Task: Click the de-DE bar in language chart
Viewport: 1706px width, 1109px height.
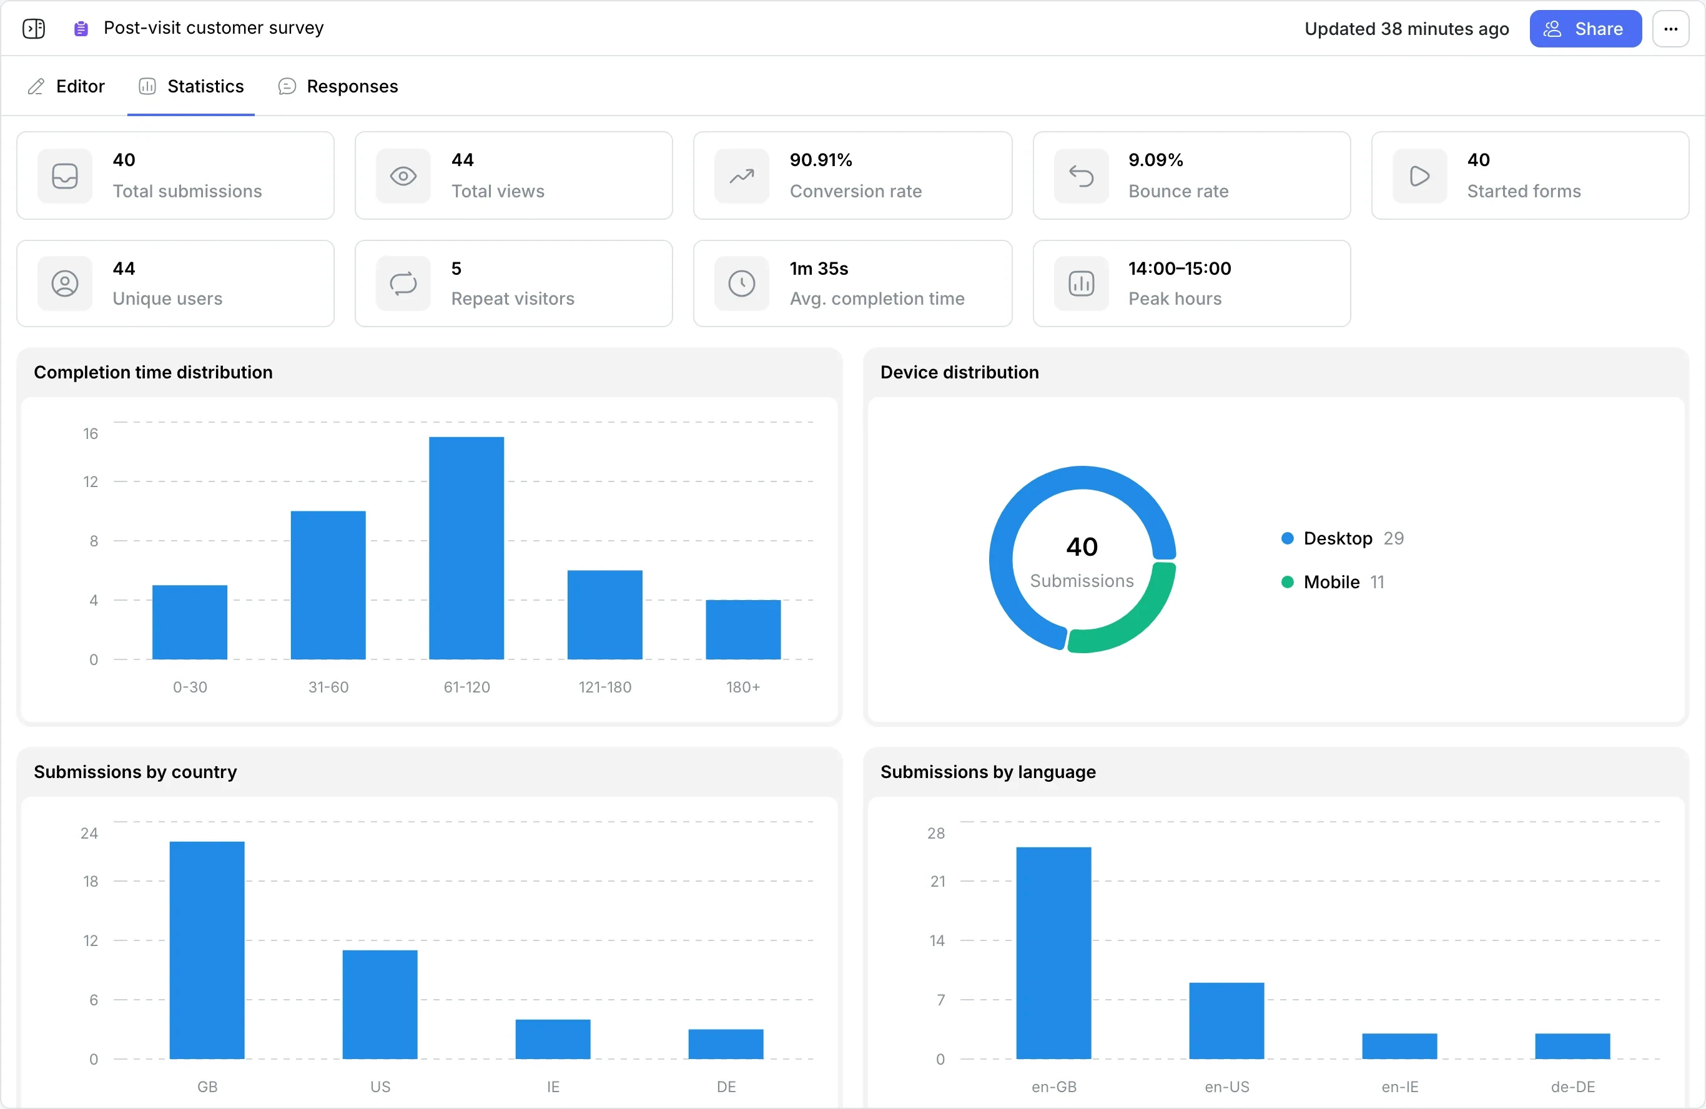Action: (1572, 1047)
